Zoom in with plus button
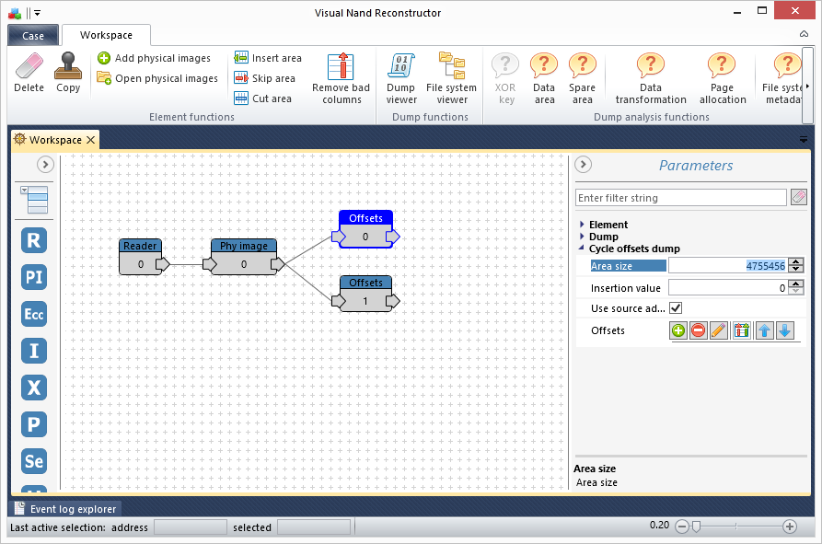822x544 pixels. (x=790, y=527)
